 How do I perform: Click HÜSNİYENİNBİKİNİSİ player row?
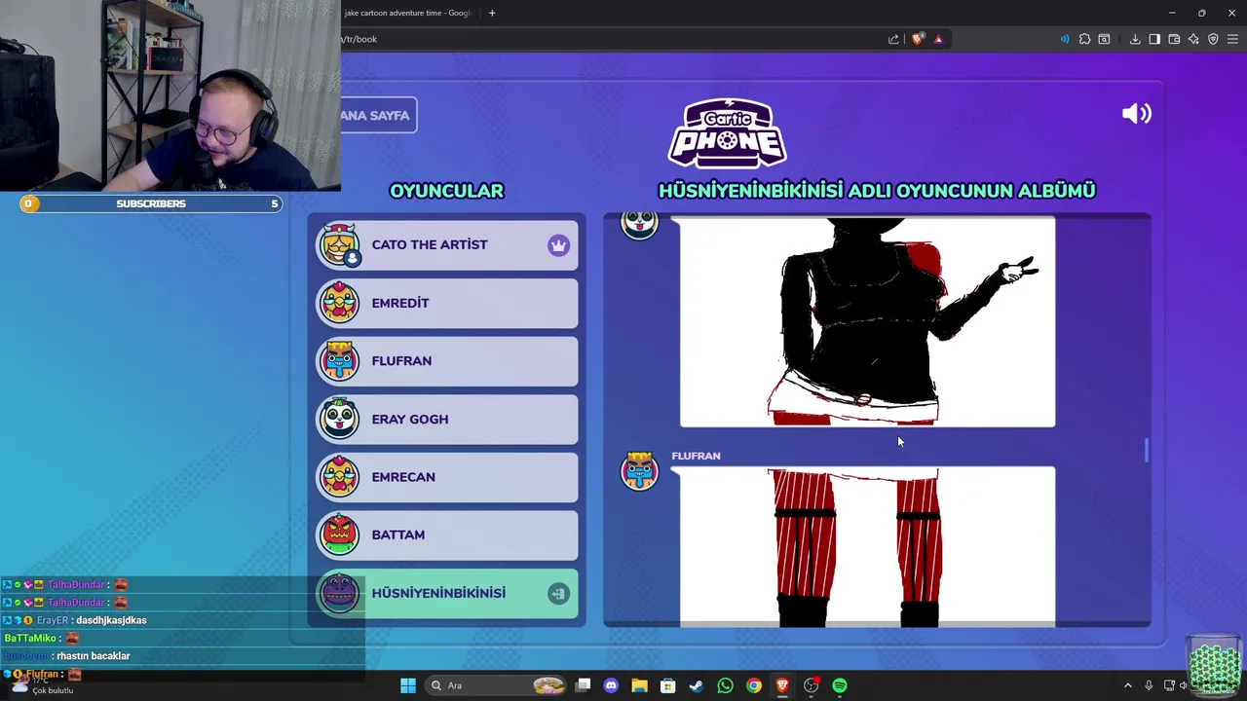pos(447,593)
